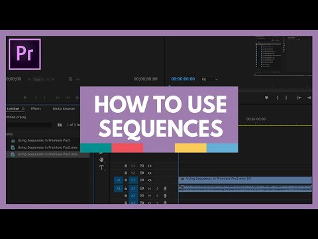Select sequence item Using Sequences in Premiere Pro2
The height and width of the screenshot is (239, 318).
[x=44, y=140]
